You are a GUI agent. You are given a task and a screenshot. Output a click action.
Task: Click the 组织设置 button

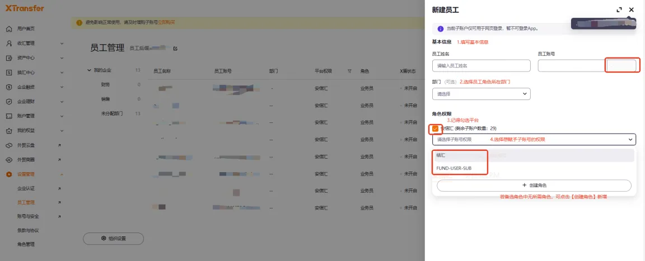113,239
